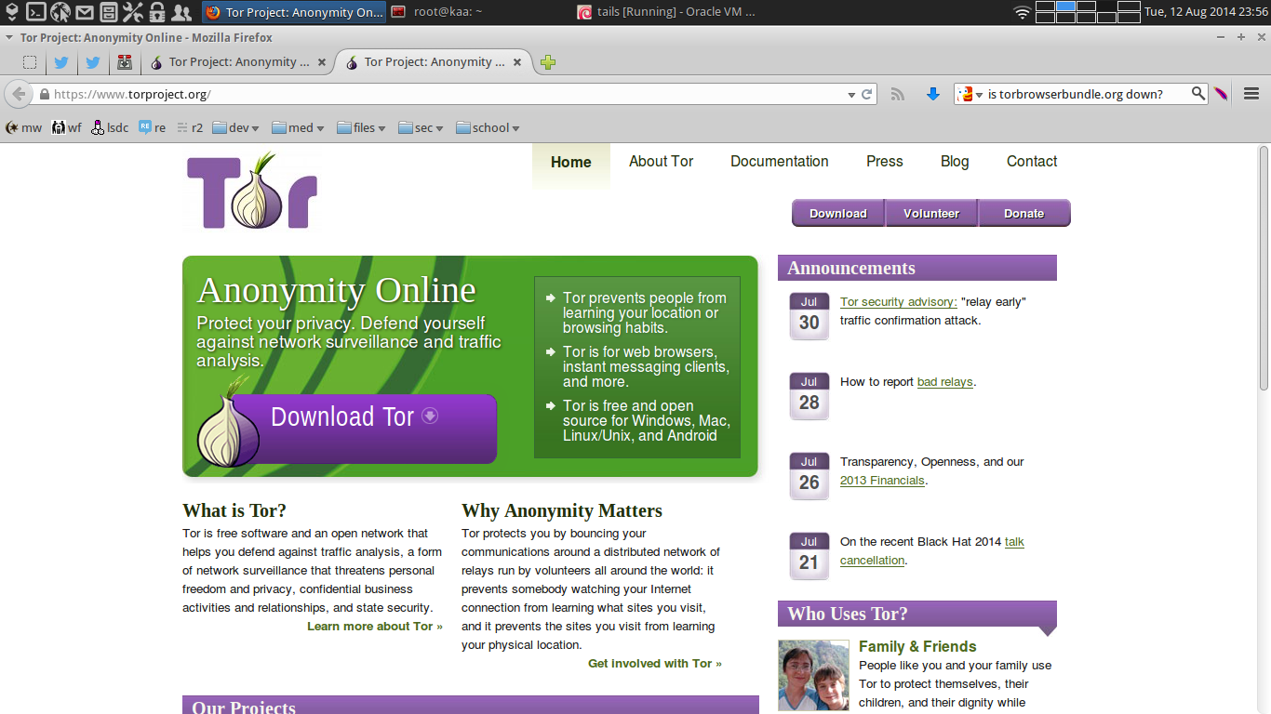Expand the school bookmarks folder

tap(488, 128)
